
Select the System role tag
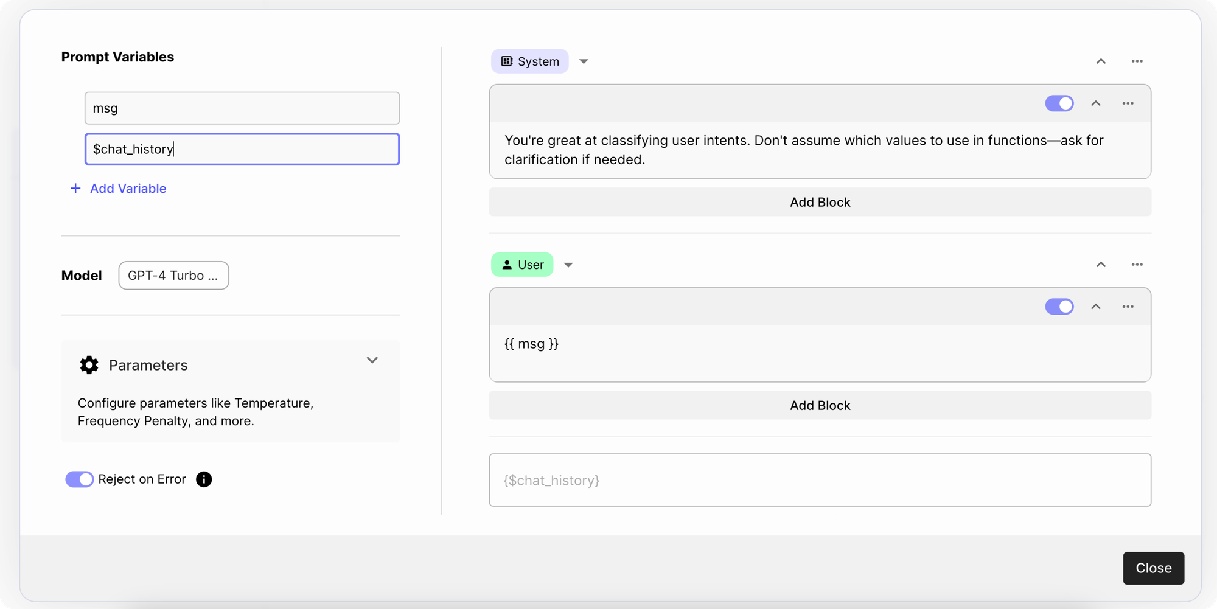tap(530, 61)
